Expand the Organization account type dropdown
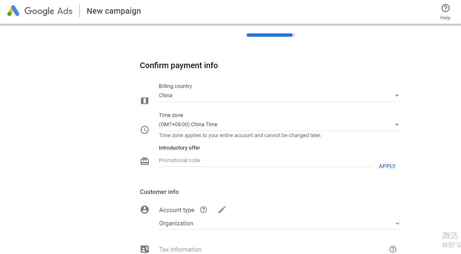The width and height of the screenshot is (461, 254). (397, 224)
